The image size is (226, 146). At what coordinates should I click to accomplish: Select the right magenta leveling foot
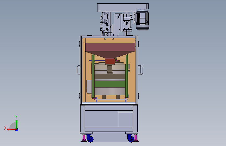click(x=136, y=138)
